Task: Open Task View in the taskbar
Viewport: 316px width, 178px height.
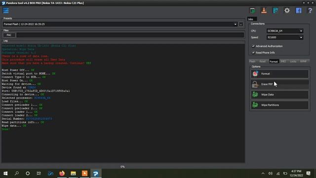Action: pyautogui.click(x=39, y=174)
